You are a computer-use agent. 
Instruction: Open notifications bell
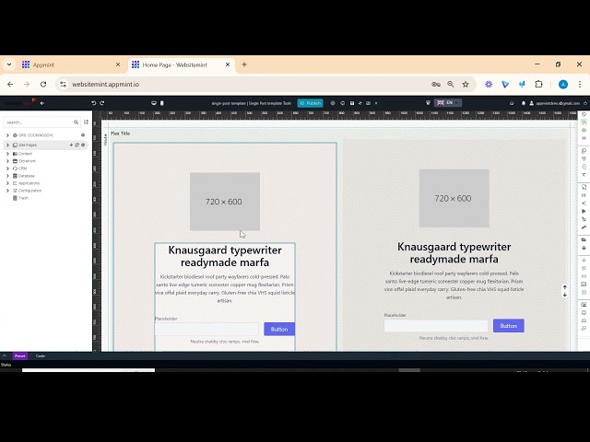(x=524, y=103)
